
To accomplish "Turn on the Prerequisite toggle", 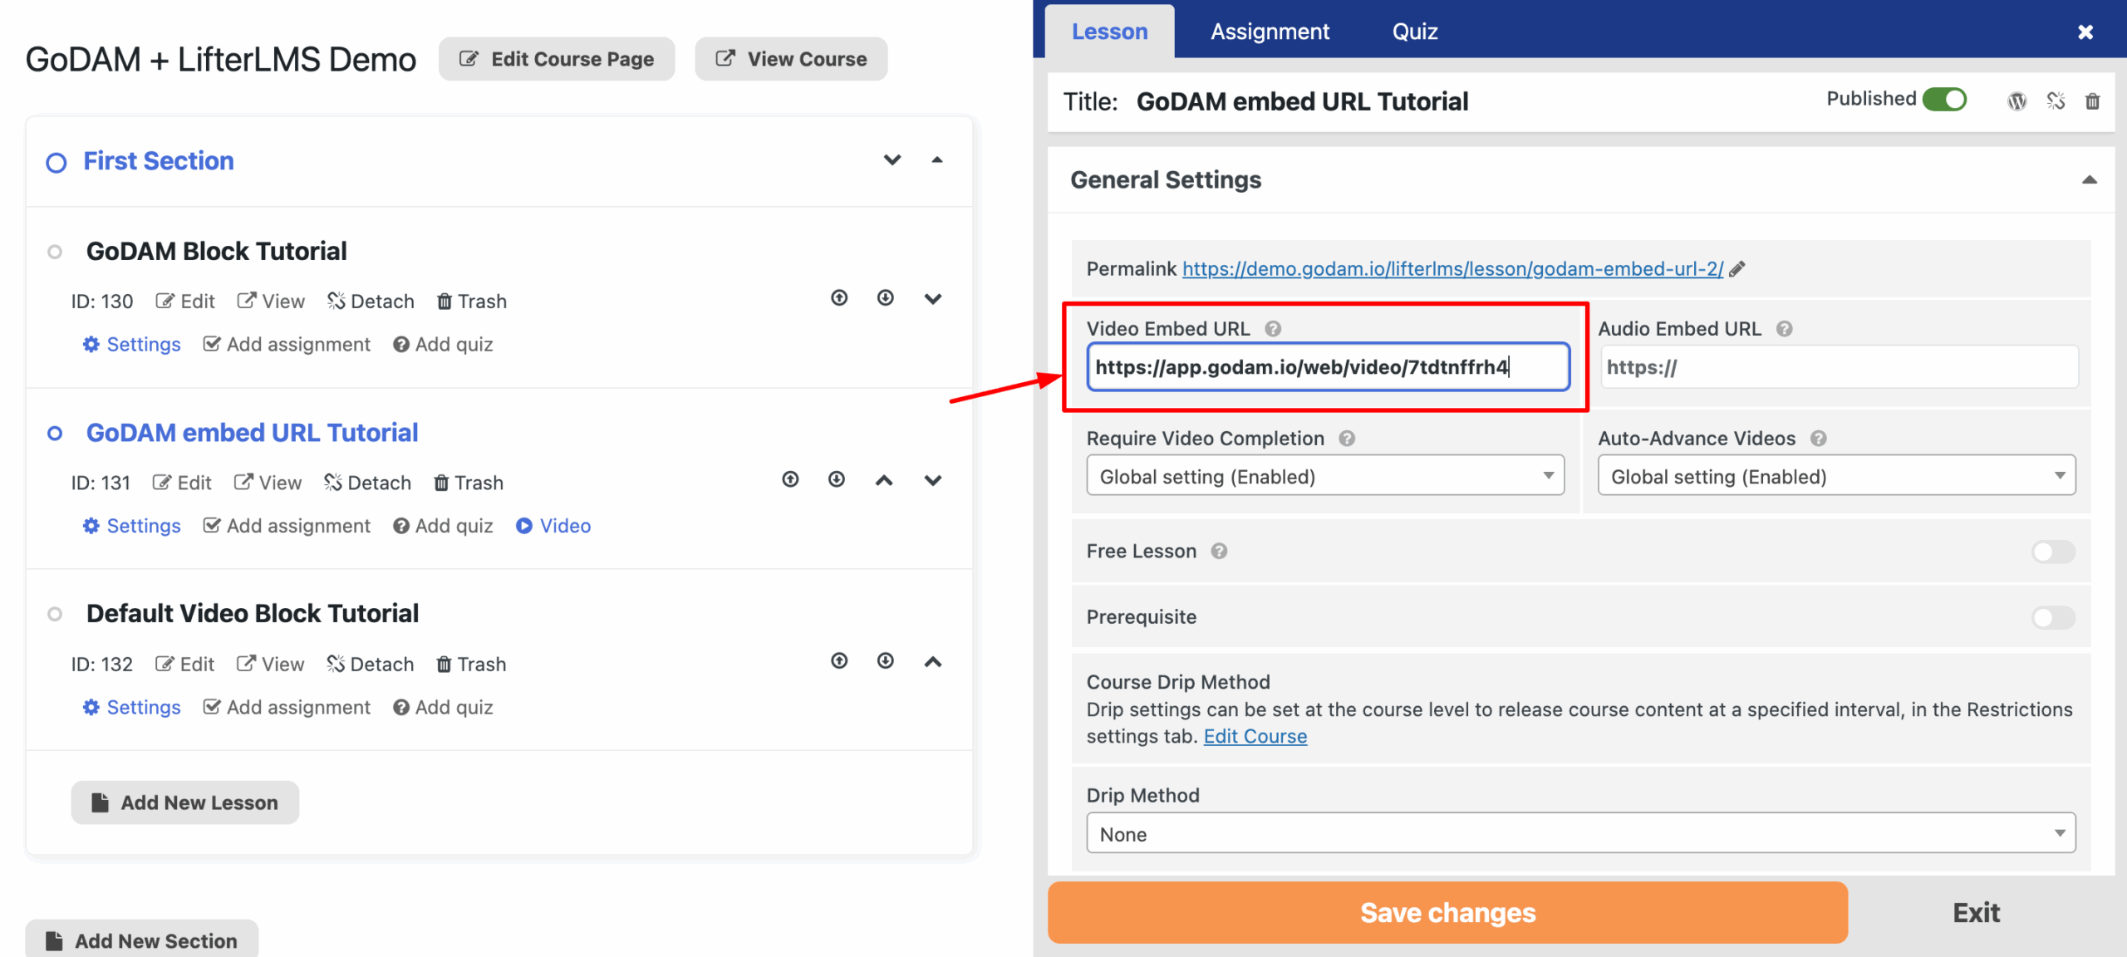I will pyautogui.click(x=2052, y=617).
